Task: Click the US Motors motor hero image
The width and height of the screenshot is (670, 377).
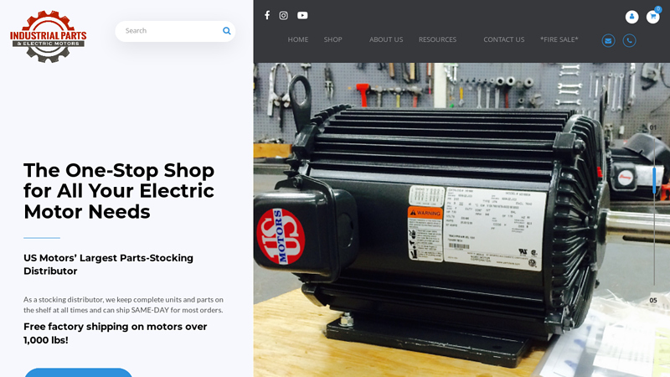Action: (x=461, y=220)
